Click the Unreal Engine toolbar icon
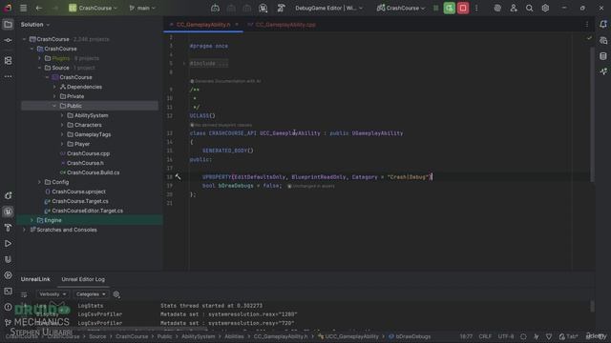 click(x=263, y=8)
